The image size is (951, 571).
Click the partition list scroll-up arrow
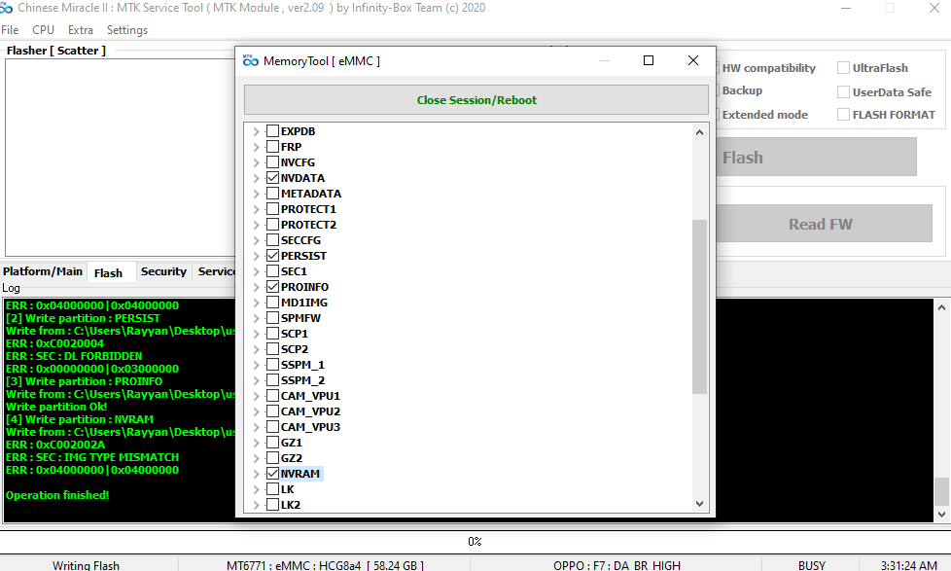click(699, 132)
